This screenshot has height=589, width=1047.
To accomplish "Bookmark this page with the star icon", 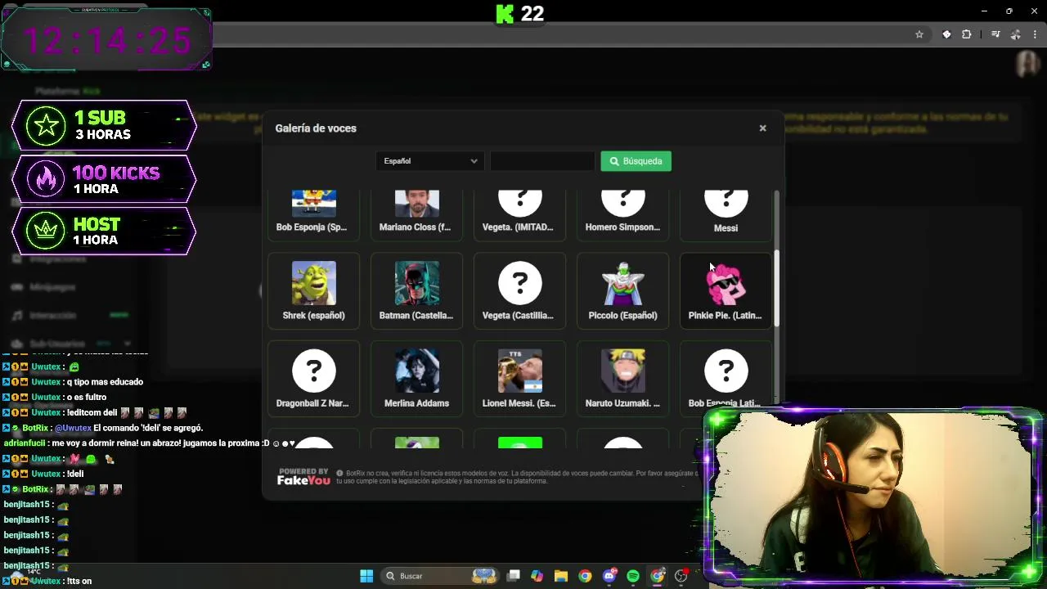I will click(919, 34).
